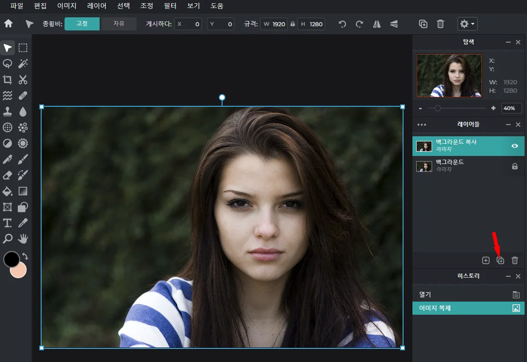The image size is (527, 362).
Task: Flip the layer vertically
Action: tap(394, 24)
